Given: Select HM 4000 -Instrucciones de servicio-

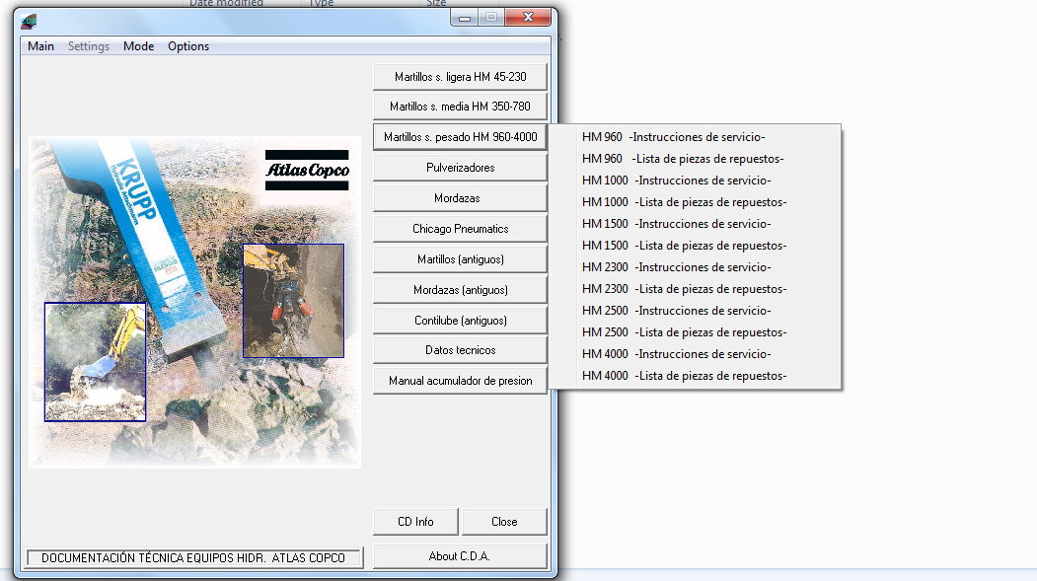Looking at the screenshot, I should [x=695, y=354].
